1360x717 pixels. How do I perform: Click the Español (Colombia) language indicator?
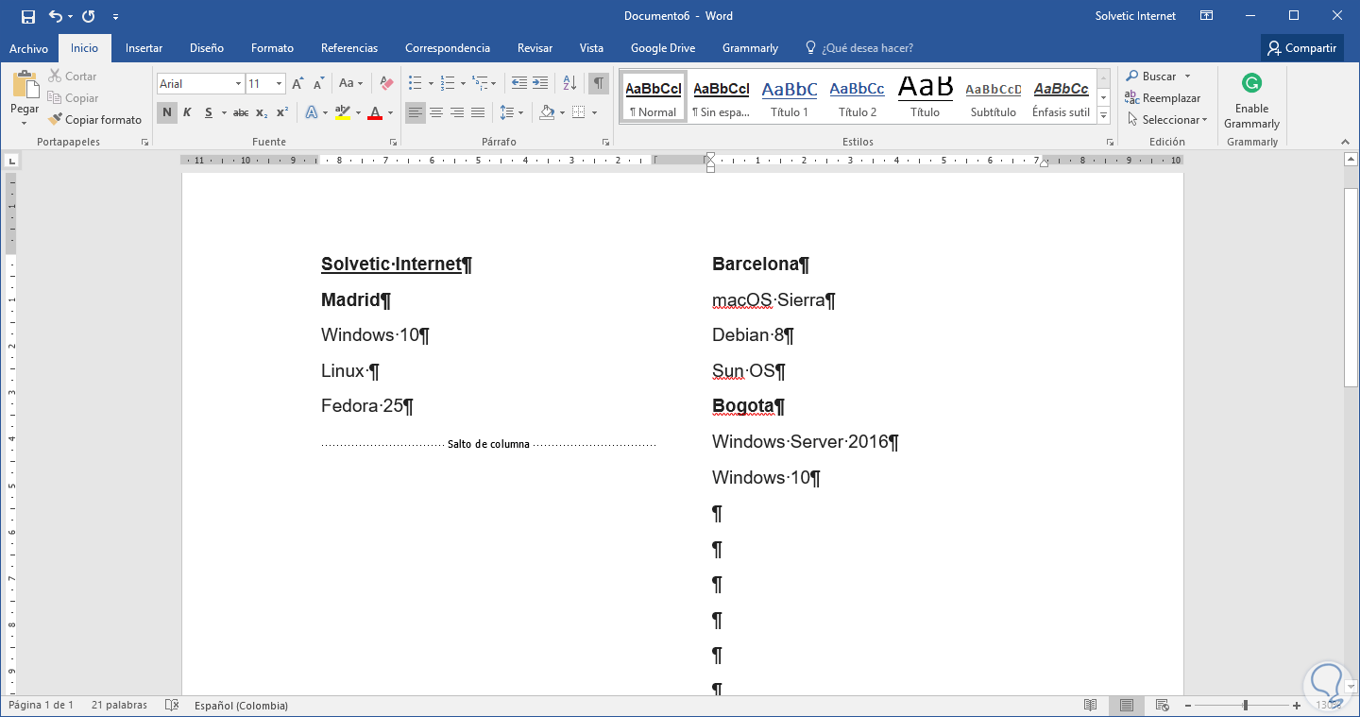click(241, 706)
